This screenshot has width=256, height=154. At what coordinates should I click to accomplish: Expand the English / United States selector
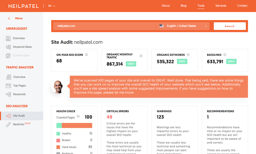click(184, 26)
